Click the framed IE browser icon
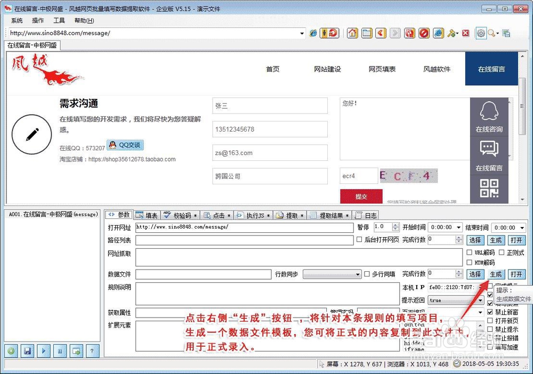Viewport: 533px width, 374px height. click(x=439, y=33)
